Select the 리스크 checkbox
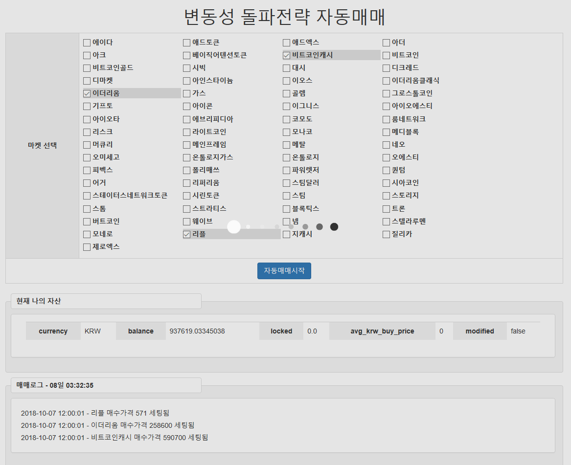571x465 pixels. (x=87, y=132)
